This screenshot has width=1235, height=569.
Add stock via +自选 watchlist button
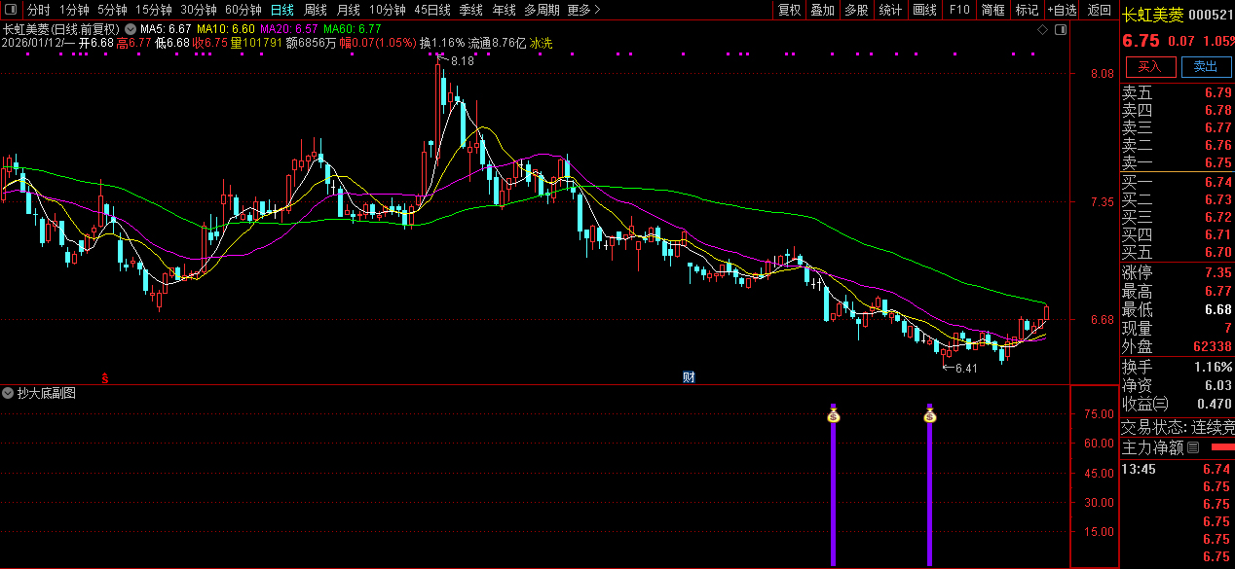1062,10
